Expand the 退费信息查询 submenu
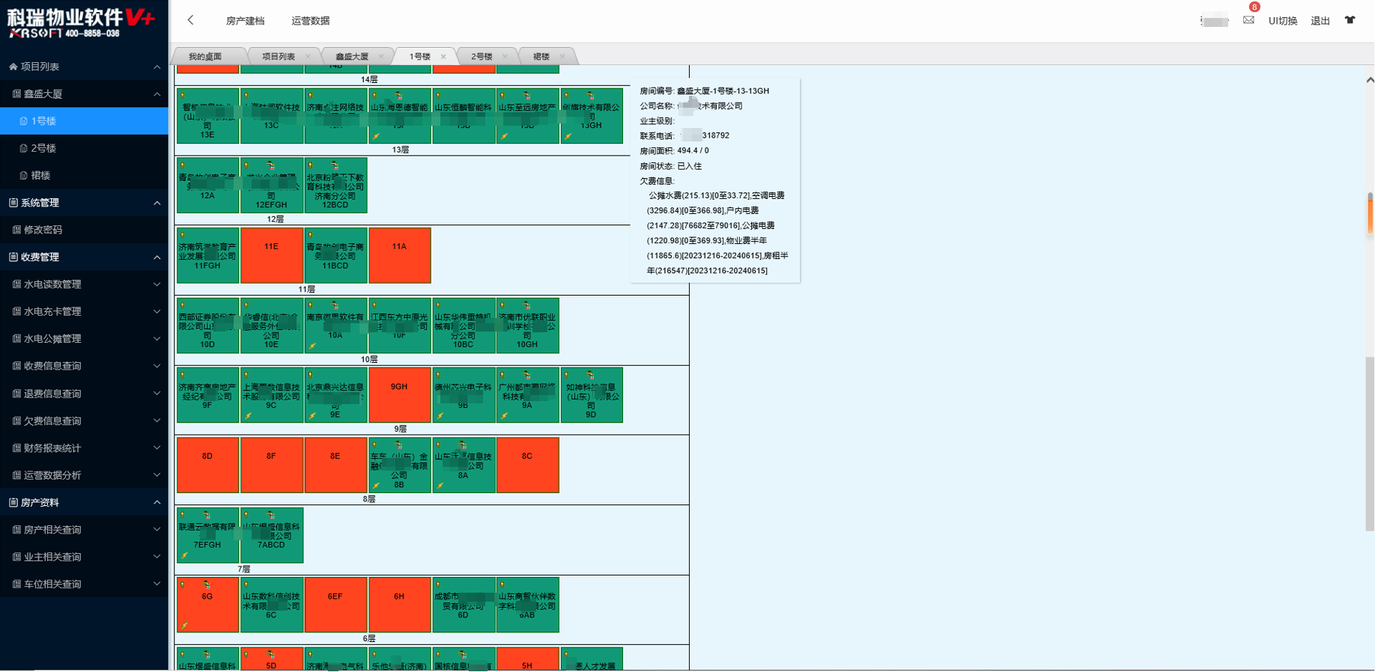 pos(157,394)
